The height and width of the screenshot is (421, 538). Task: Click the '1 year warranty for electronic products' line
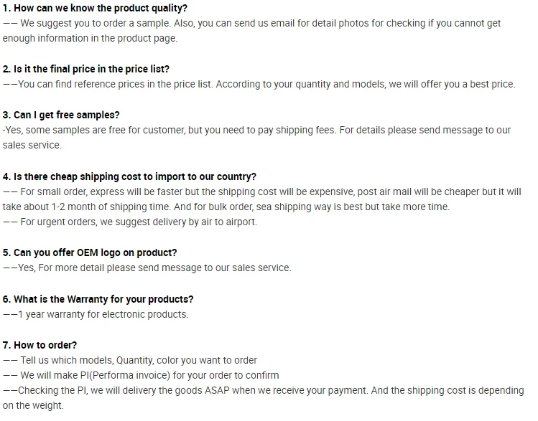pyautogui.click(x=96, y=314)
